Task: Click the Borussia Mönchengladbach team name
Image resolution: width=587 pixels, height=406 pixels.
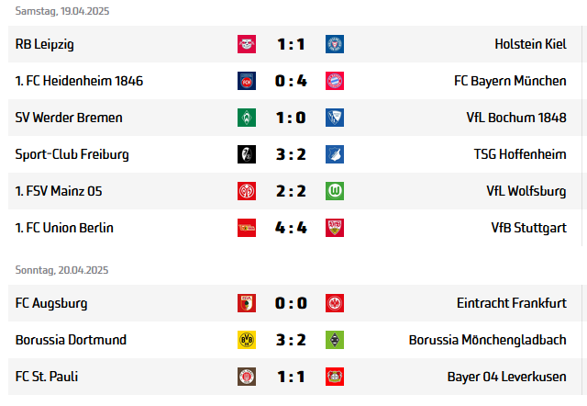Action: click(487, 340)
